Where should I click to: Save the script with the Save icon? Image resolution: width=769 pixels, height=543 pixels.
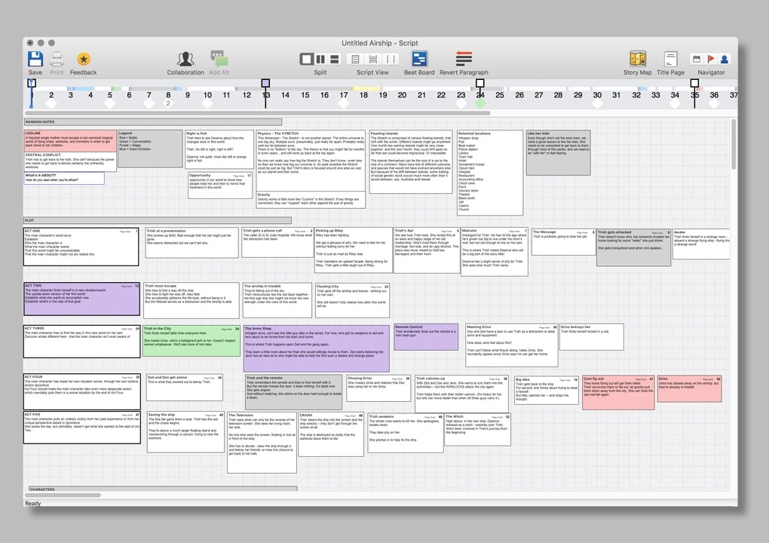35,59
